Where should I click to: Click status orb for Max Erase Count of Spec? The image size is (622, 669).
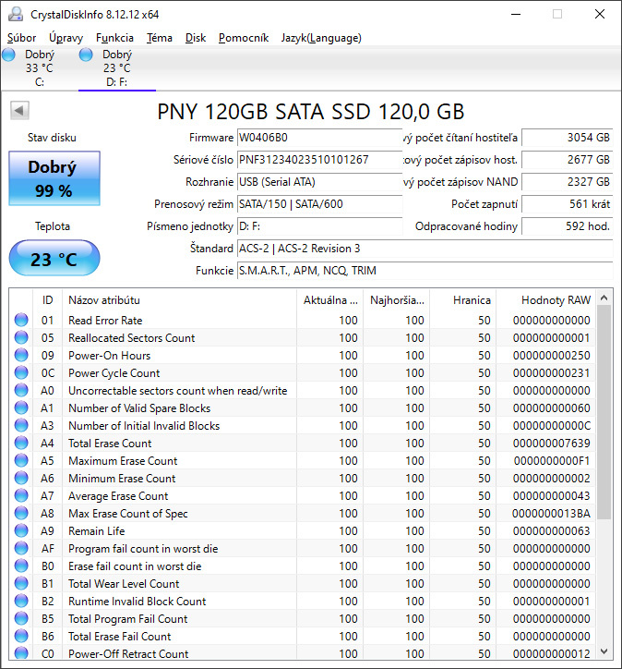point(21,513)
